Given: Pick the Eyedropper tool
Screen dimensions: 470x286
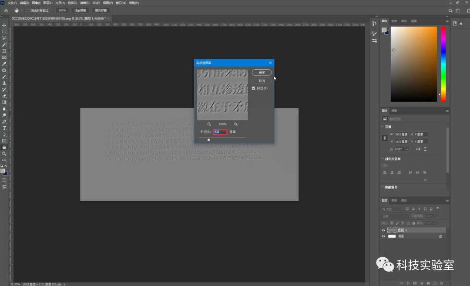Looking at the screenshot, I should (4, 64).
